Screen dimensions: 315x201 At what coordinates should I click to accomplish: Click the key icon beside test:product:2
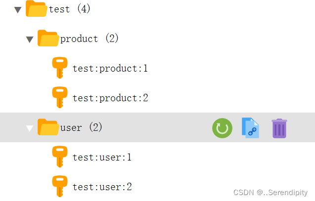tap(60, 97)
